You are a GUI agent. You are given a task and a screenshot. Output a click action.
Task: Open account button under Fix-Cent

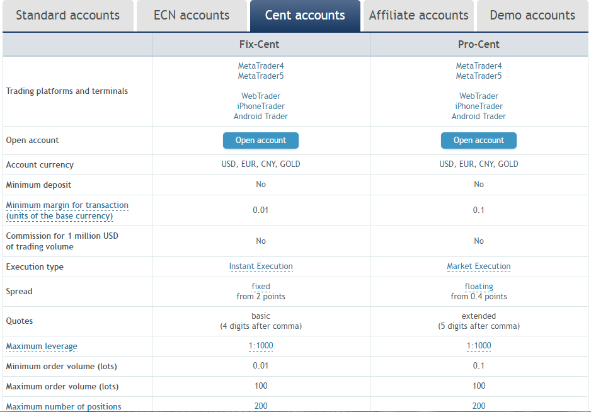coord(261,140)
